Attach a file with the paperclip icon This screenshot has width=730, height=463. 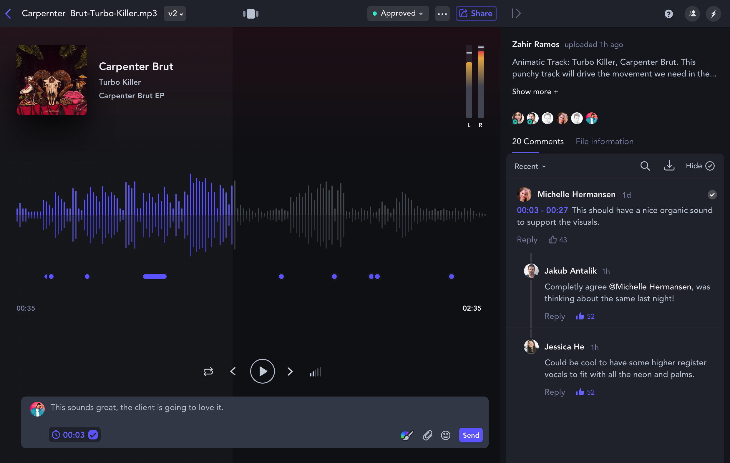[427, 435]
